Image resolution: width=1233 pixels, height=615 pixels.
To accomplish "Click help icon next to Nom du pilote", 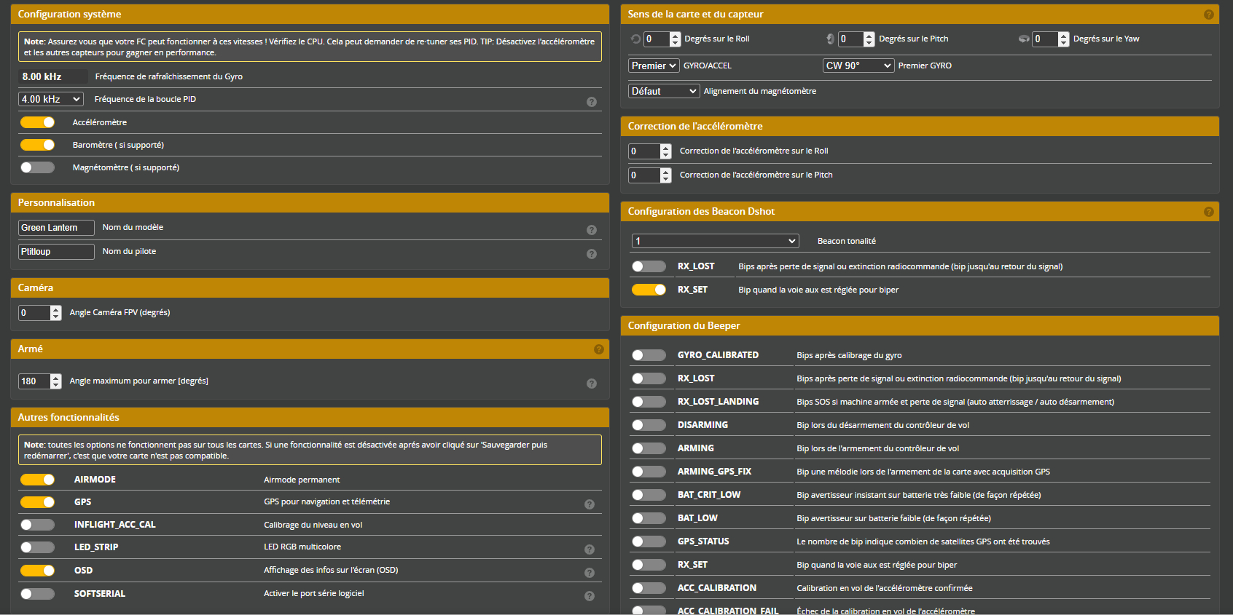I will point(591,254).
